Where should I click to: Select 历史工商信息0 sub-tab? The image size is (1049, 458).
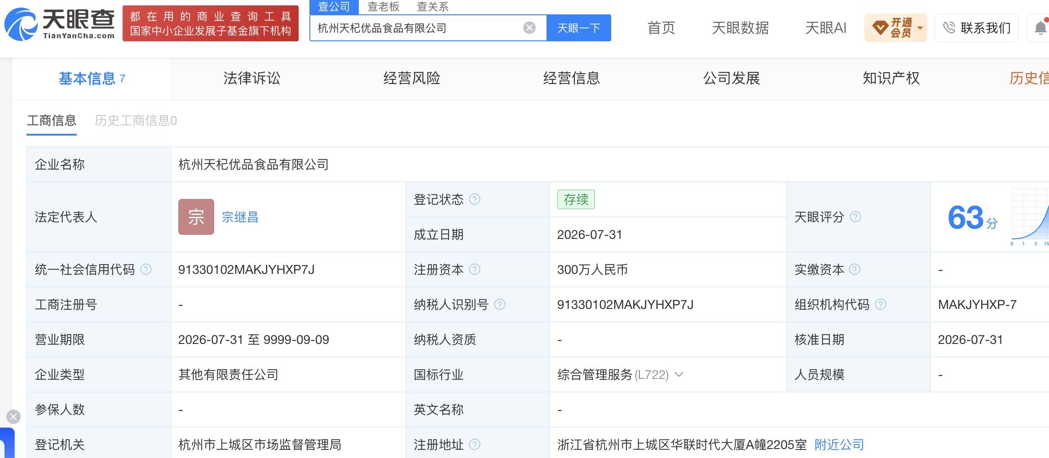coord(136,120)
